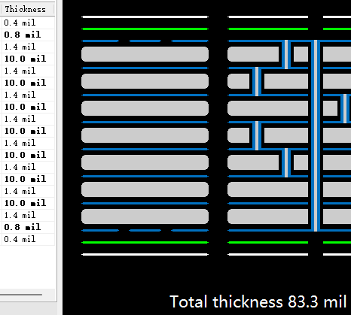Select the first 10.0 mil thickness cell

pos(27,59)
